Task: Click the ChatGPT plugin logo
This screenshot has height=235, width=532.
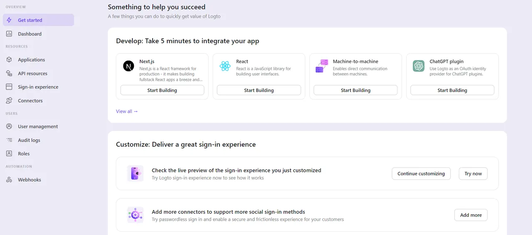Action: point(419,66)
